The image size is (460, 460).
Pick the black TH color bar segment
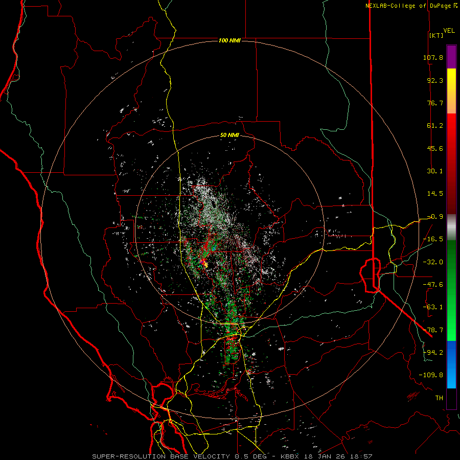451,398
